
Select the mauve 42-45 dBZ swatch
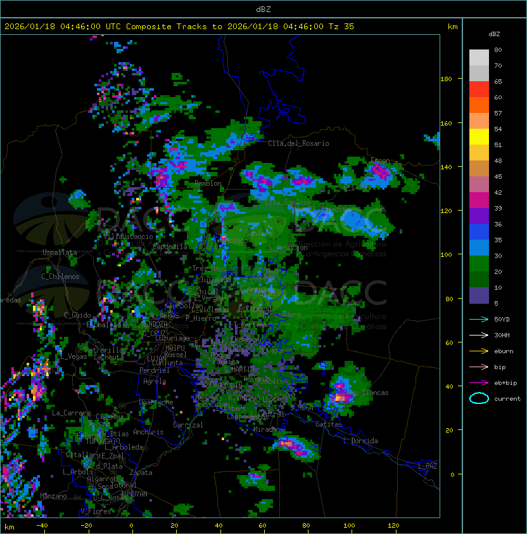479,185
